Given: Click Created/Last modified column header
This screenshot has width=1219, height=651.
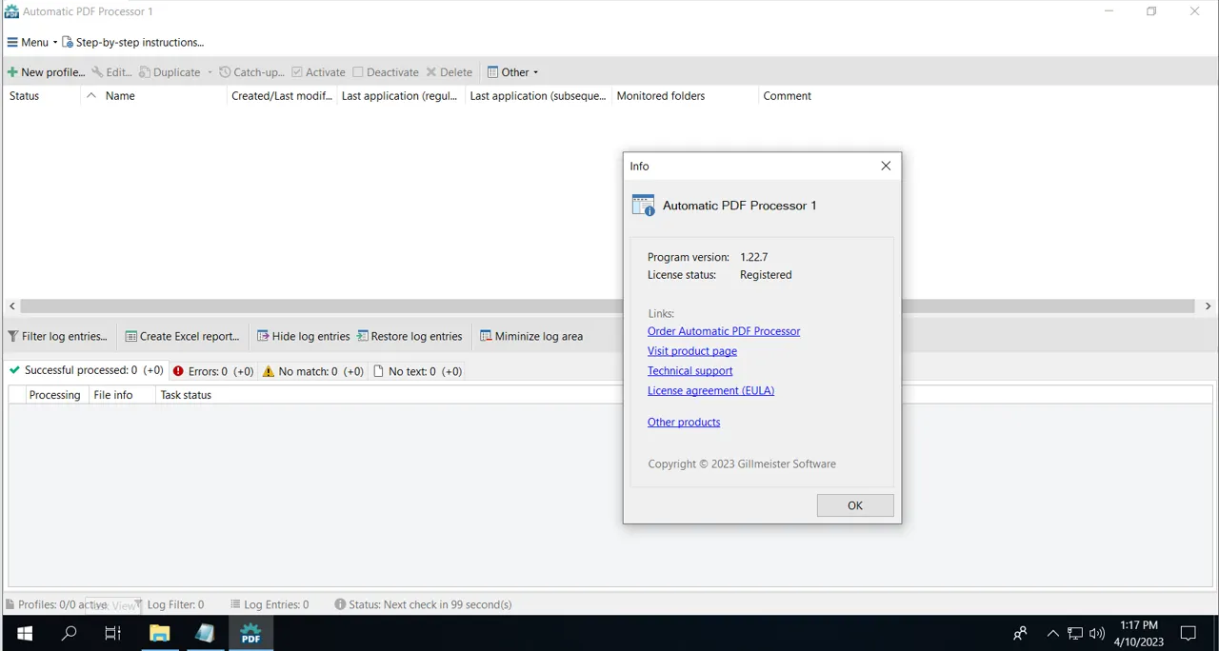Looking at the screenshot, I should coord(282,96).
